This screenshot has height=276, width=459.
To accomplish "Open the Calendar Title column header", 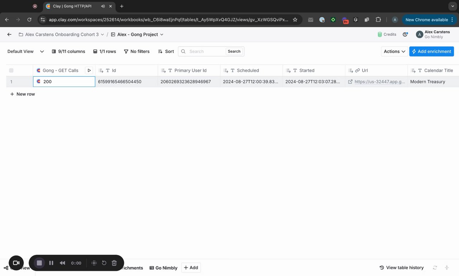I will [x=433, y=71].
